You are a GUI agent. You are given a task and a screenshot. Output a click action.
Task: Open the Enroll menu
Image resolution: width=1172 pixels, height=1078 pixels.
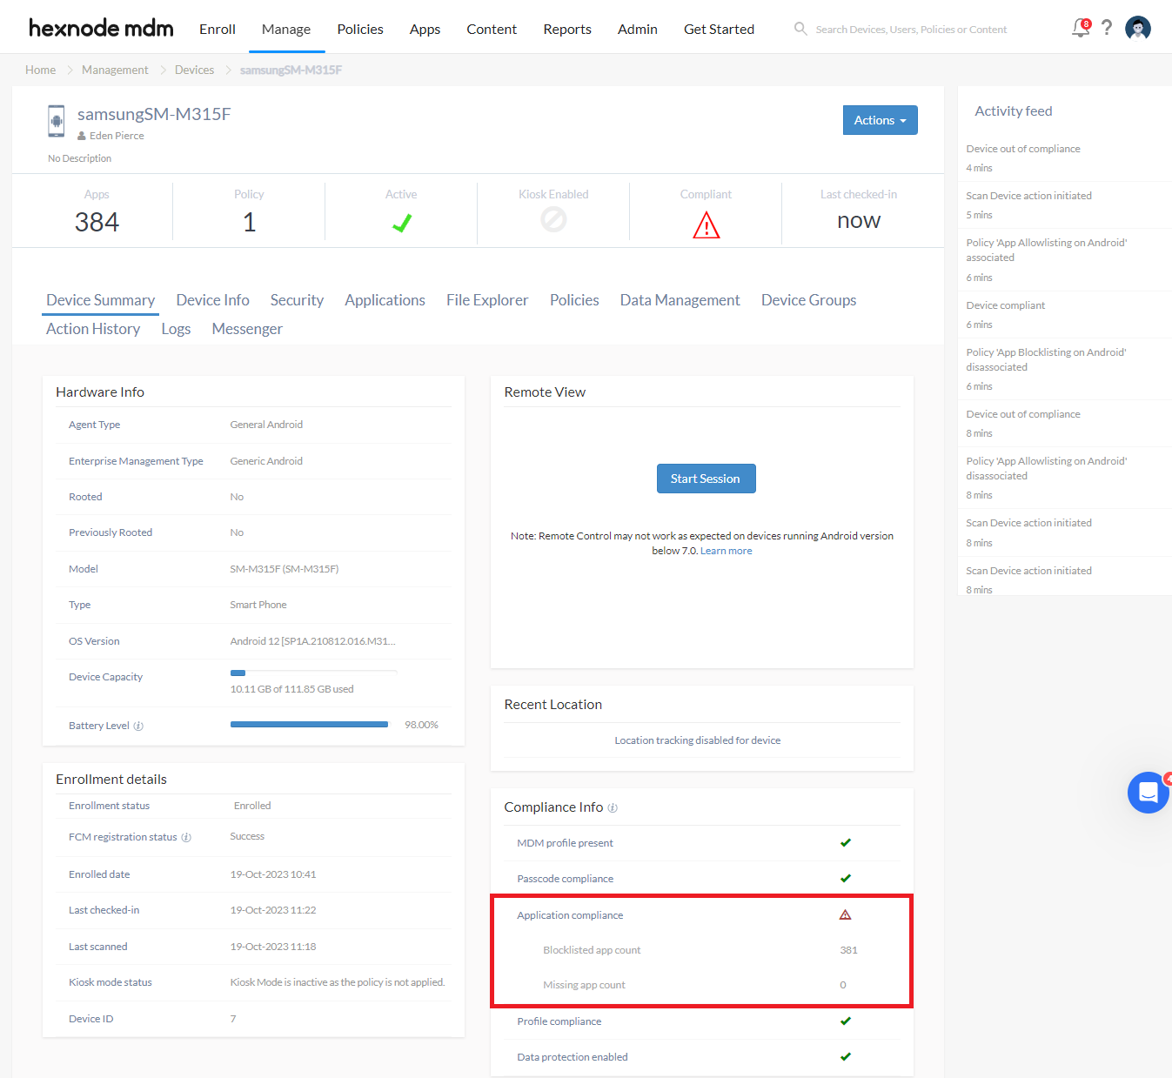[218, 29]
